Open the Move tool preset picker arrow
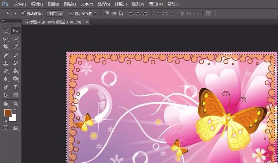 point(16,14)
